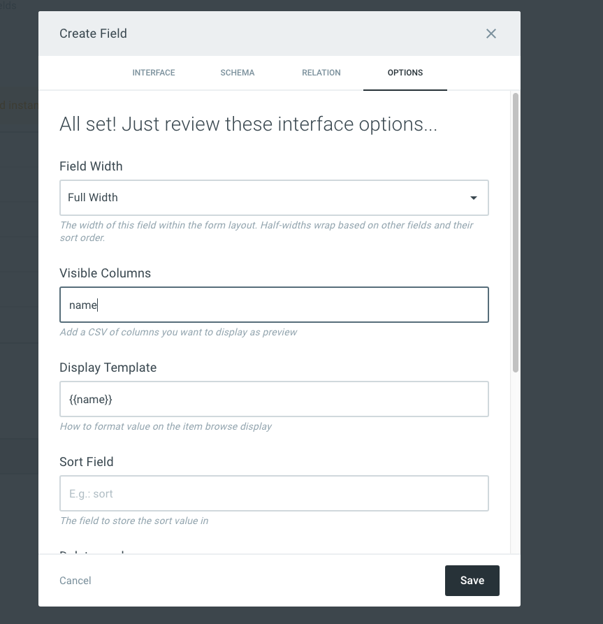Click the dialog's vertical scrollbar
The height and width of the screenshot is (624, 603).
(516, 233)
